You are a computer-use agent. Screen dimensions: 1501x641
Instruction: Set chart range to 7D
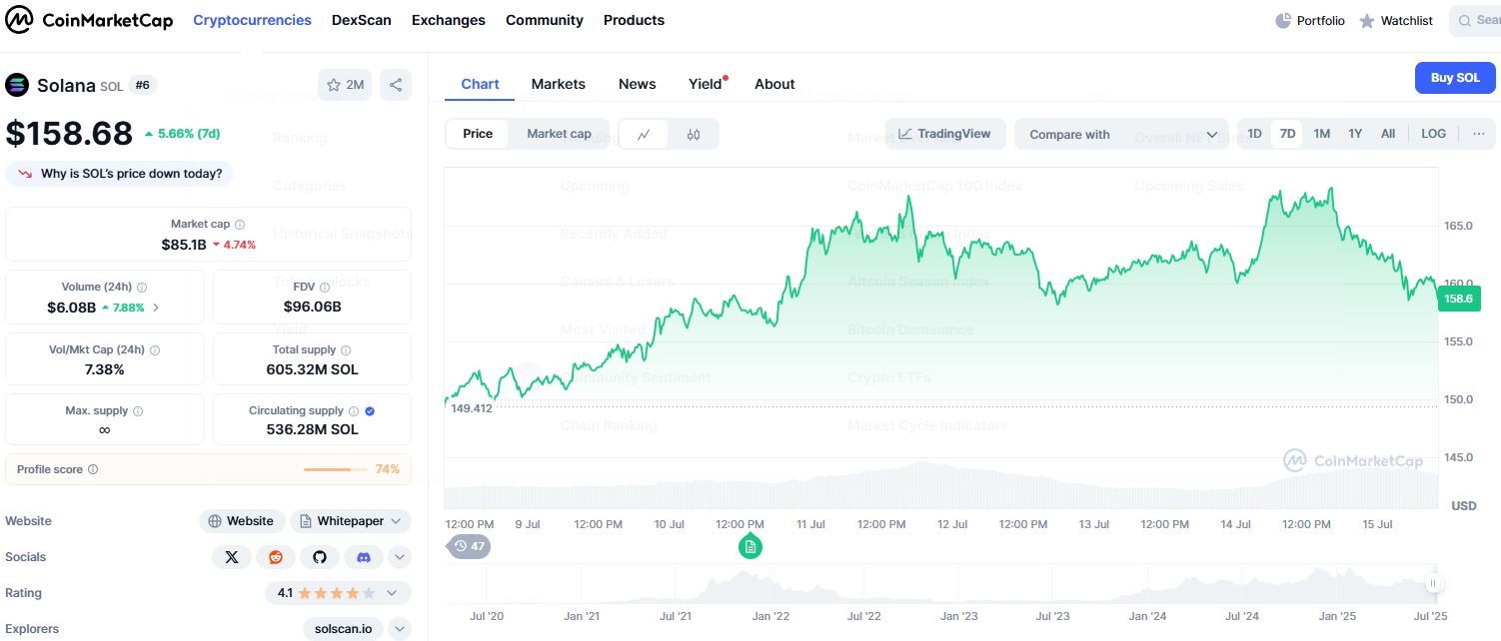point(1287,134)
